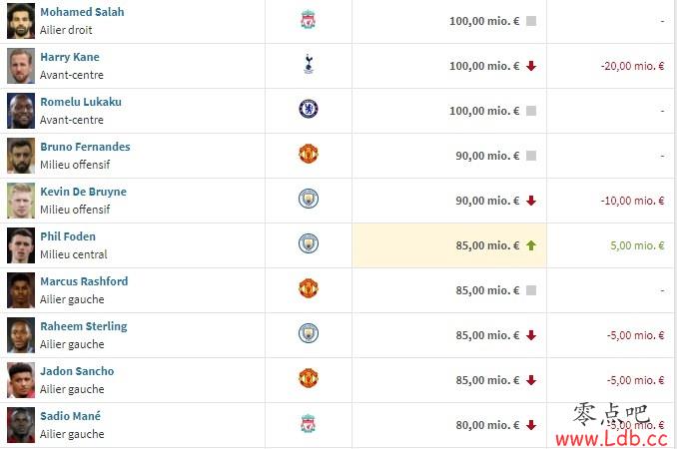Click the gray unchanged square beside Salah's value
The height and width of the screenshot is (449, 677).
(x=531, y=21)
